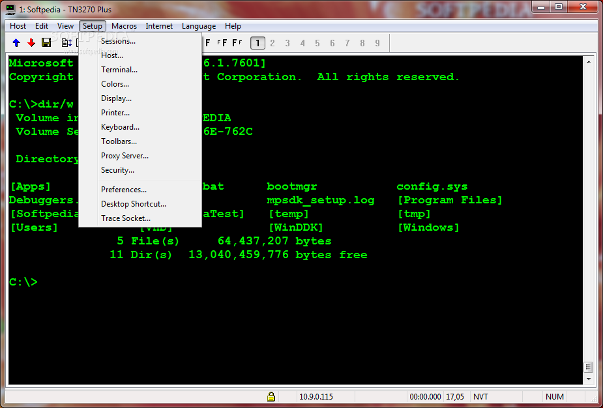Image resolution: width=603 pixels, height=408 pixels.
Task: Choose Sessions... from Setup menu
Action: click(x=140, y=41)
